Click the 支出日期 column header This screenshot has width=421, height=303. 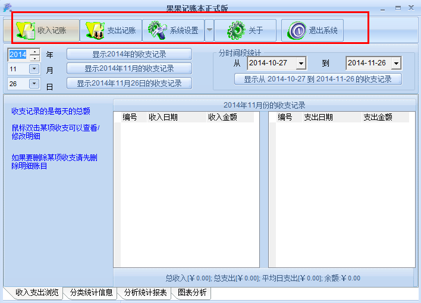pyautogui.click(x=332, y=117)
